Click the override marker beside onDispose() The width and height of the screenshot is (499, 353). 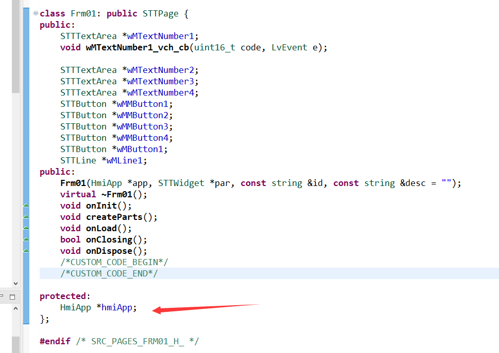(26, 251)
